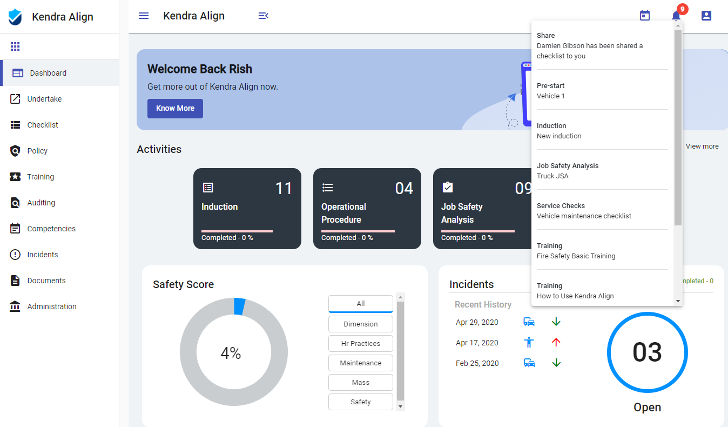
Task: Click the person icon for Apr 17, 2020
Action: pos(529,342)
